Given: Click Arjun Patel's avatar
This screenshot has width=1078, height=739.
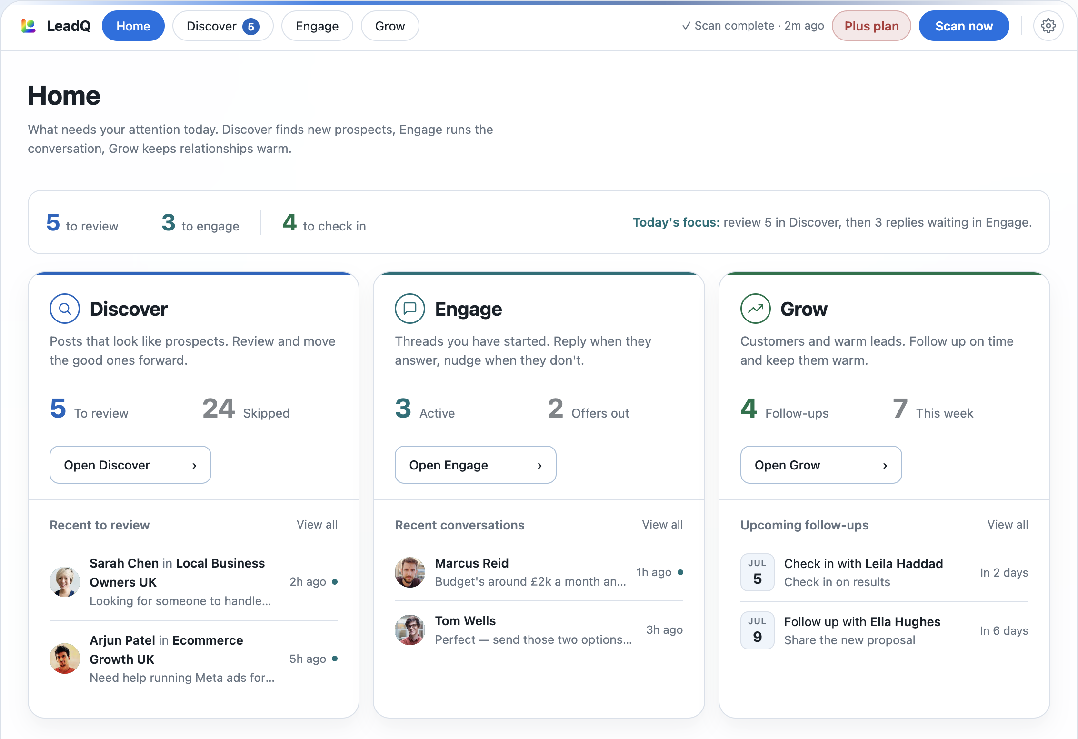Looking at the screenshot, I should coord(65,659).
